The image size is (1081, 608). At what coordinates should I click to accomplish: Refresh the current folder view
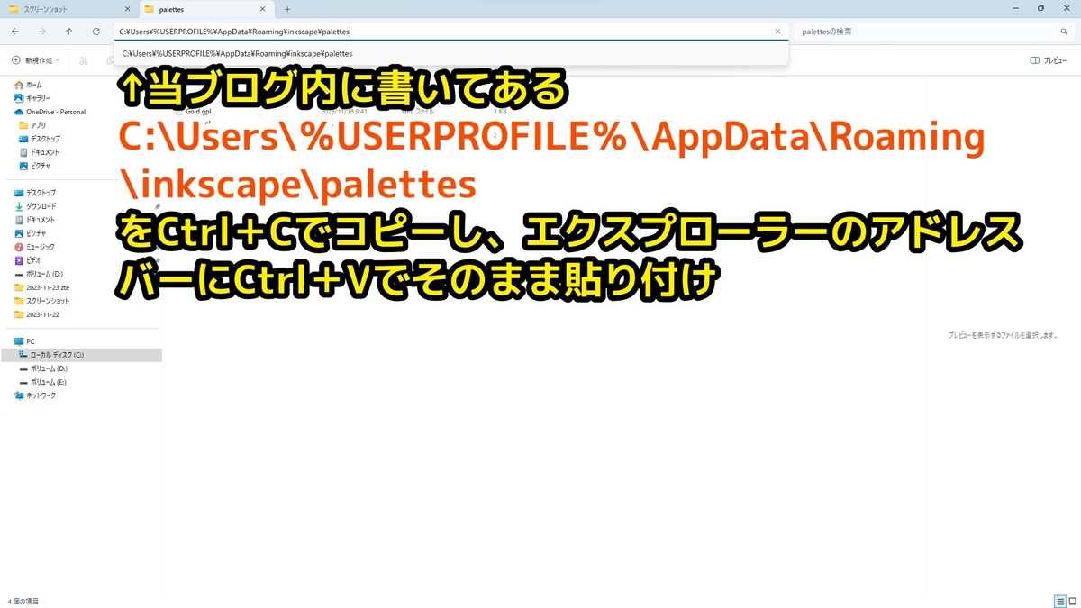tap(96, 31)
